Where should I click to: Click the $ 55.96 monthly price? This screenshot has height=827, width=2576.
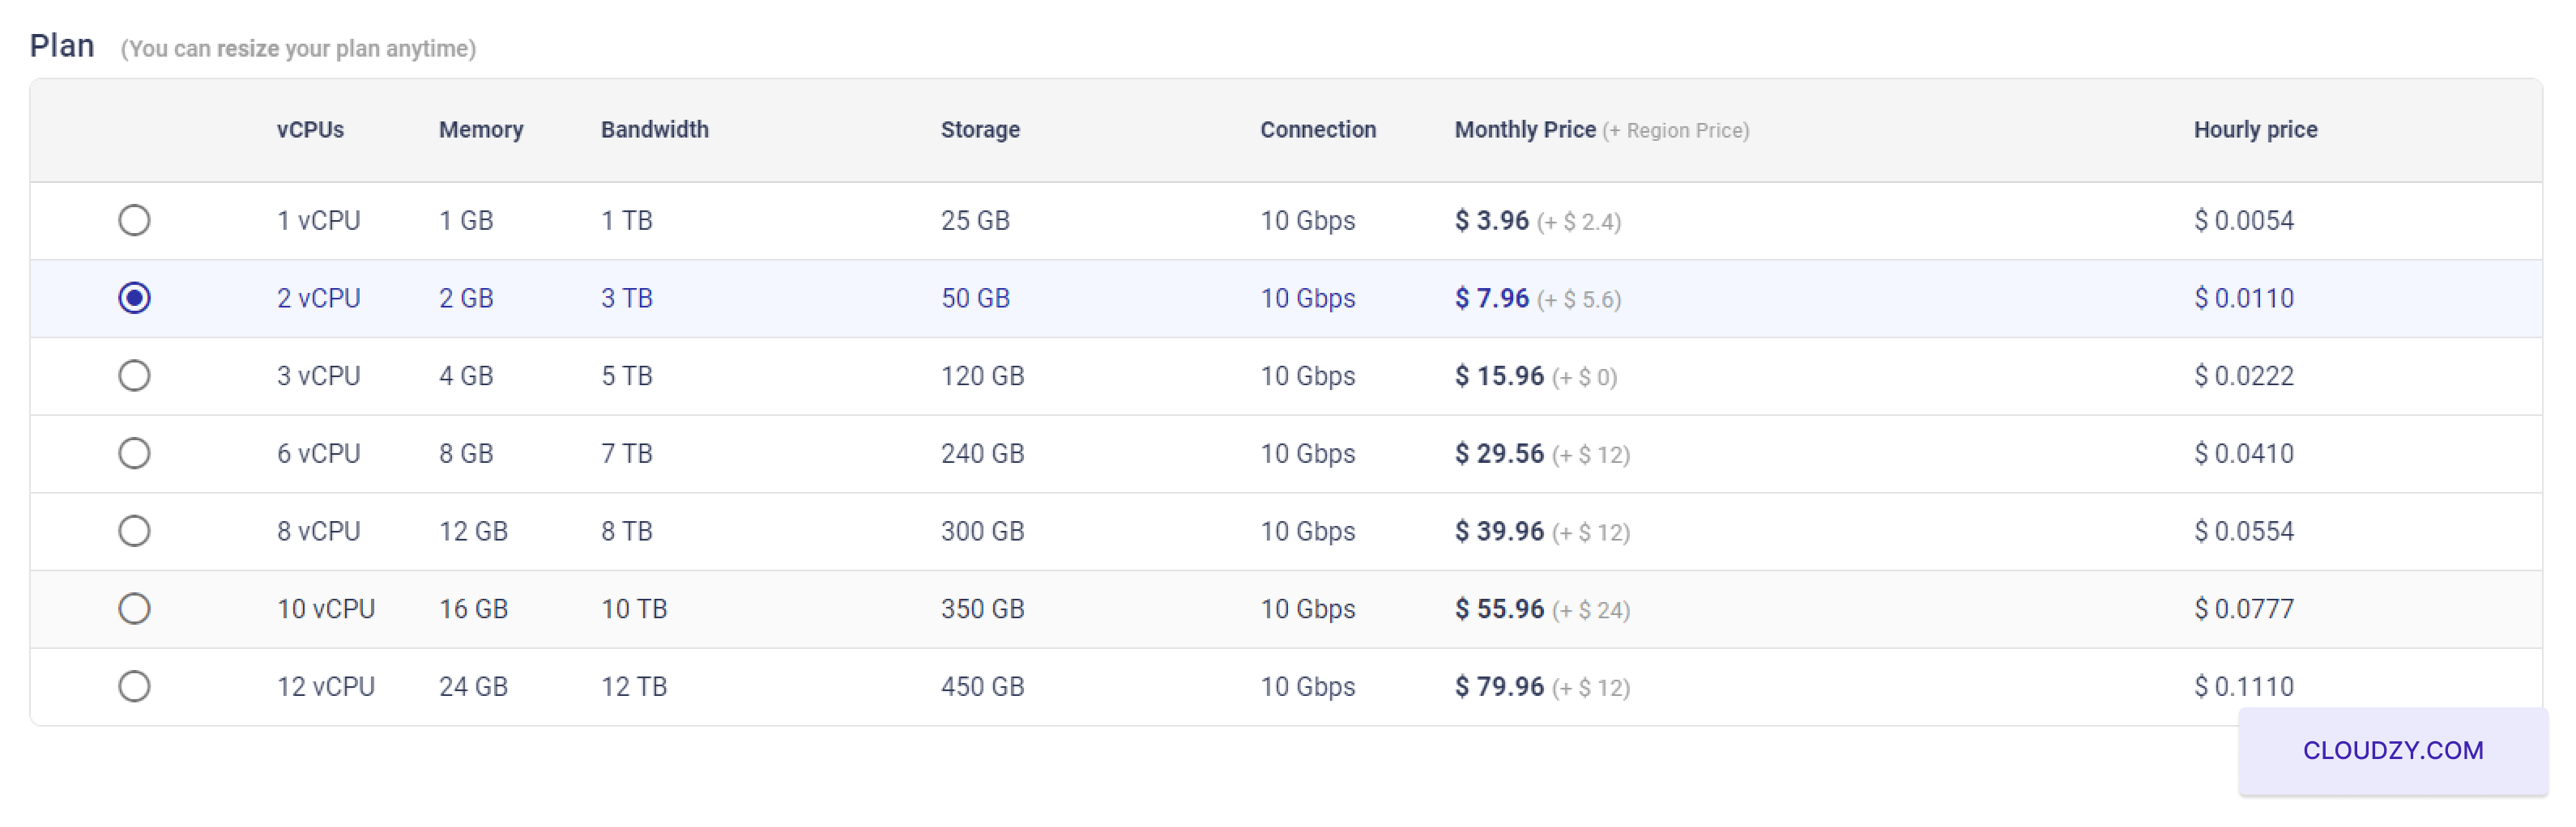click(x=1499, y=609)
